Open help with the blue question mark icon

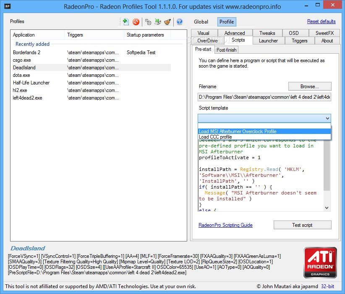[x=180, y=21]
